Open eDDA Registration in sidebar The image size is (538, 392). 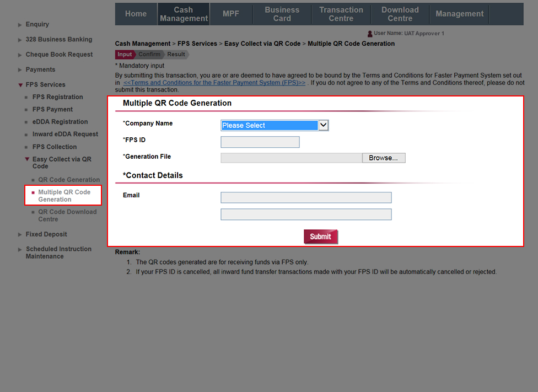(60, 122)
